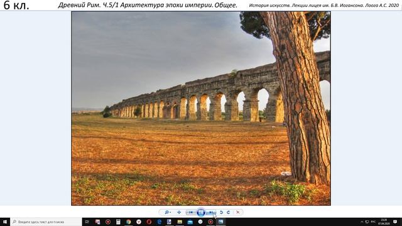This screenshot has width=402, height=226.
Task: Go to the next photo
Action: (x=212, y=212)
